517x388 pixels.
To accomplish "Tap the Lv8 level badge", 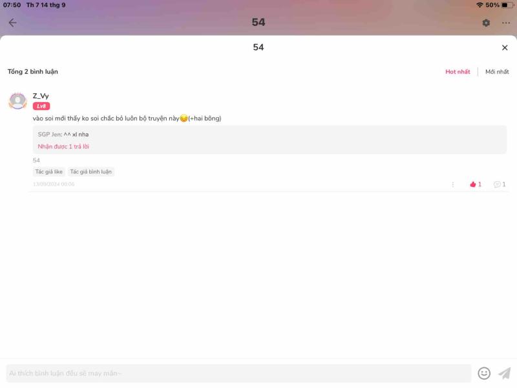I will click(x=41, y=106).
